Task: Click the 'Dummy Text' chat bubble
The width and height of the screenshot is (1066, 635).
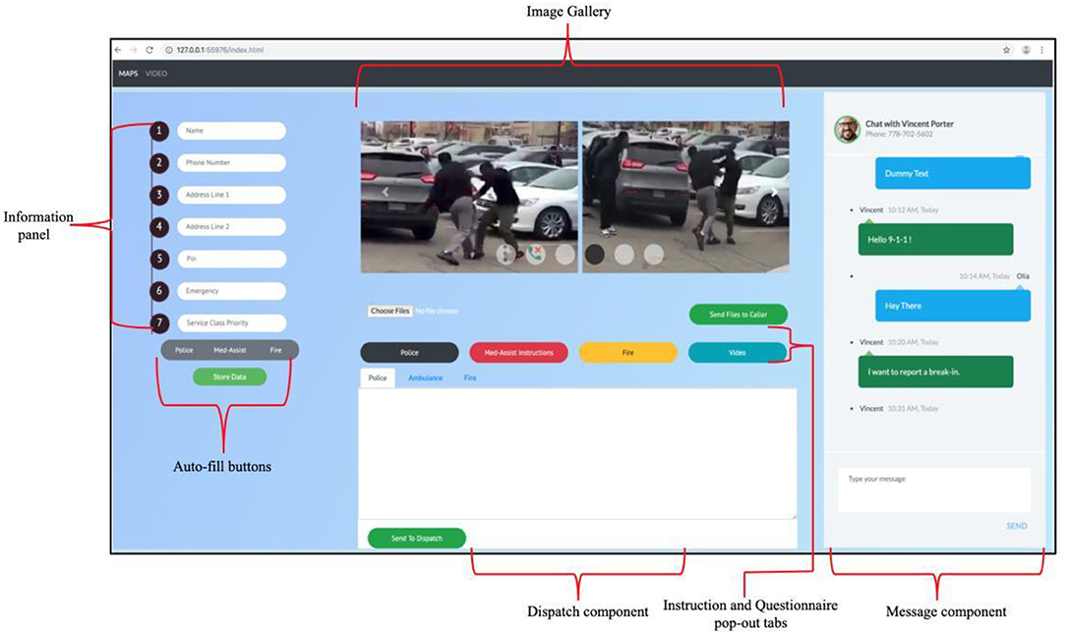Action: 953,173
